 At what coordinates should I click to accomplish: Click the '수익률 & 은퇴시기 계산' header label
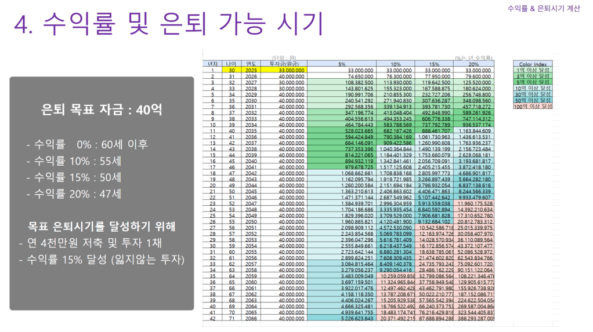click(544, 8)
